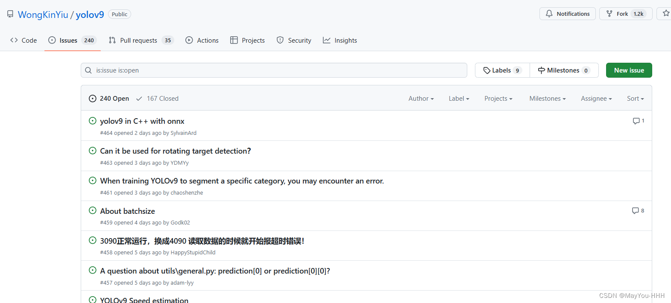Switch to the Issues tab
The width and height of the screenshot is (671, 303).
(x=73, y=40)
